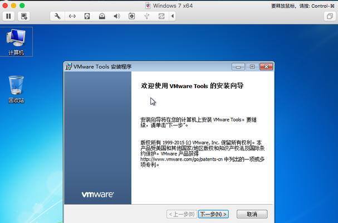The height and width of the screenshot is (223, 338).
Task: Click the sharing sync icon
Action: [x=161, y=16]
